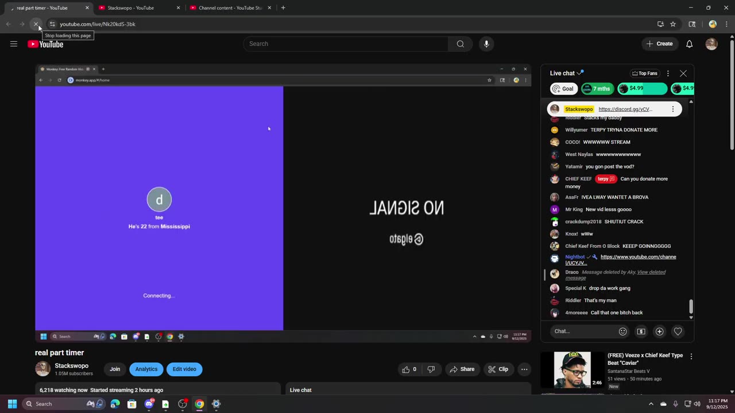Open Microsoft Store from the taskbar
The height and width of the screenshot is (413, 735).
(x=131, y=404)
